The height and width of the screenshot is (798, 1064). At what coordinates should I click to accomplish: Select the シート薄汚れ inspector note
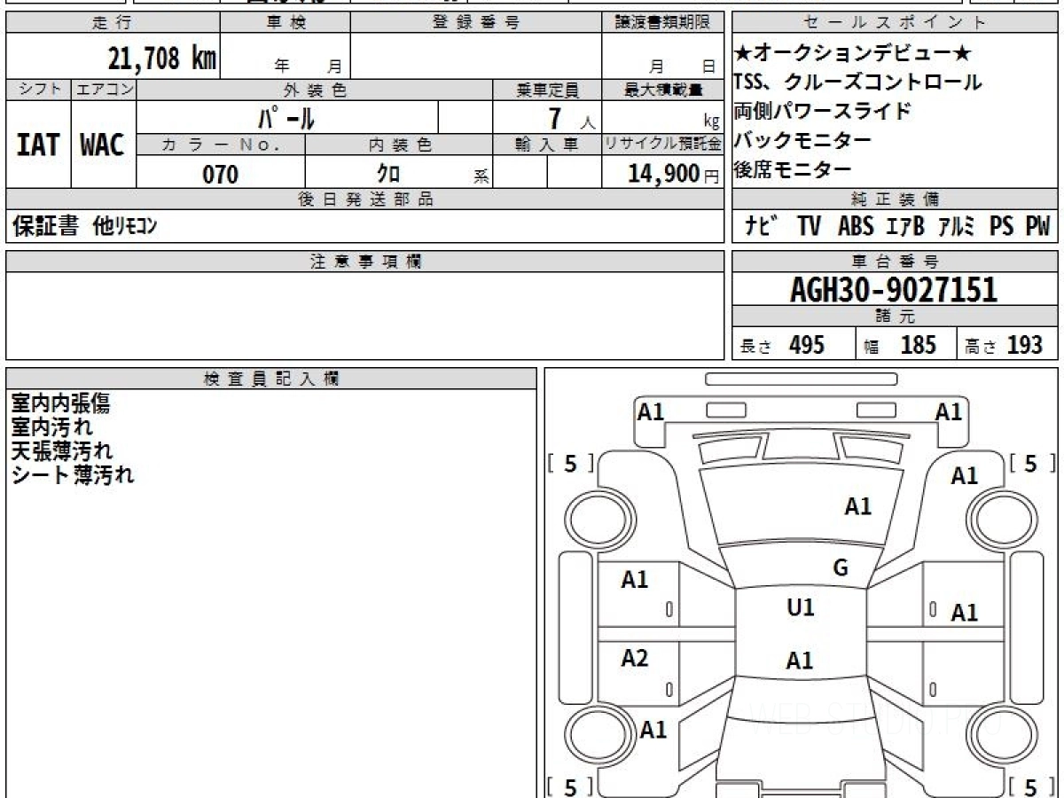coord(73,475)
